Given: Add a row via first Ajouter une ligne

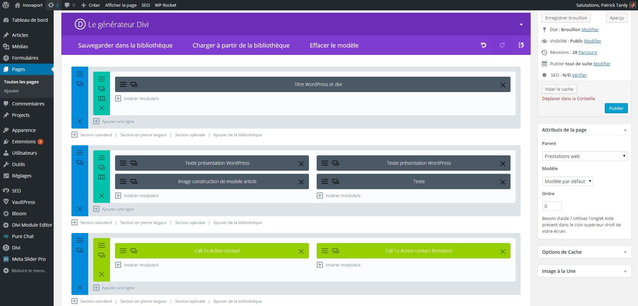Looking at the screenshot, I should click(x=114, y=121).
